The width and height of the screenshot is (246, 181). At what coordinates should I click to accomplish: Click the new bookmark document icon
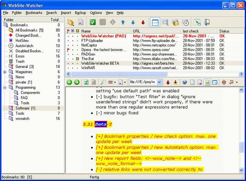point(81,23)
